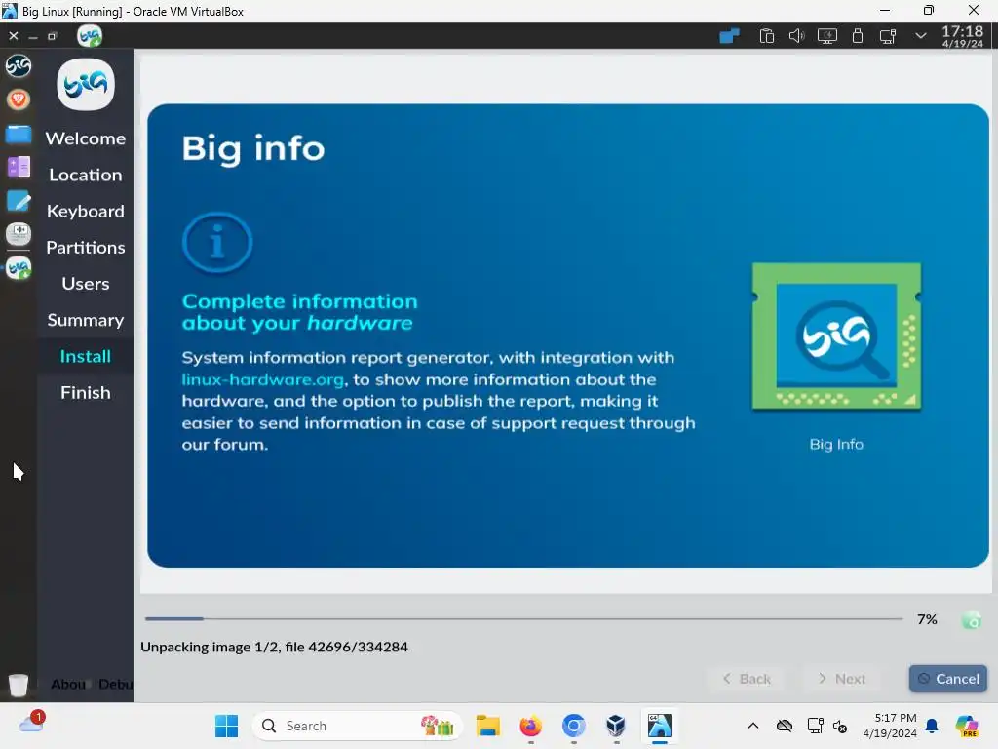Click the Big Info caption under the chip
The height and width of the screenshot is (749, 998).
836,445
